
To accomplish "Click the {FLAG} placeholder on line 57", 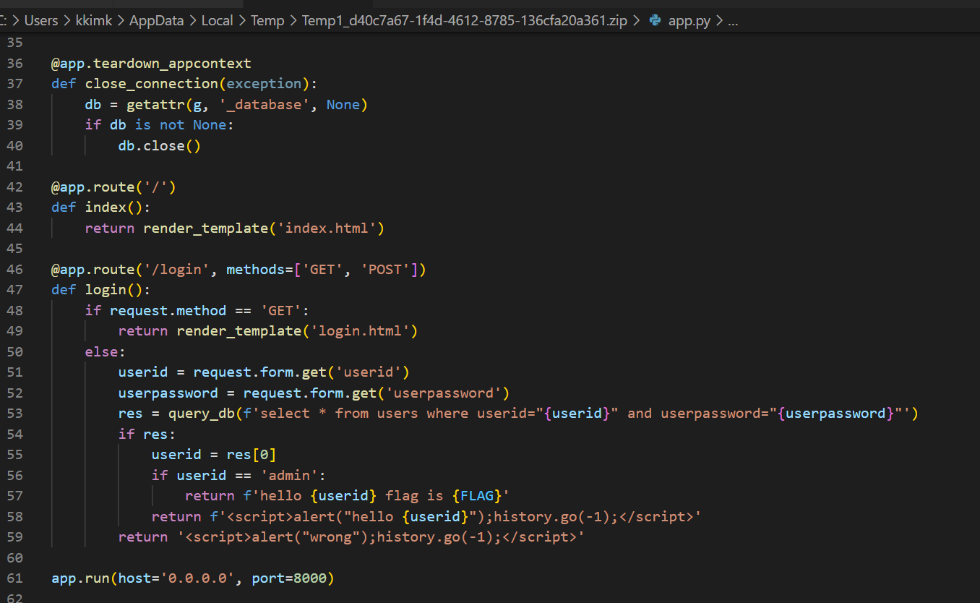I will tap(477, 496).
